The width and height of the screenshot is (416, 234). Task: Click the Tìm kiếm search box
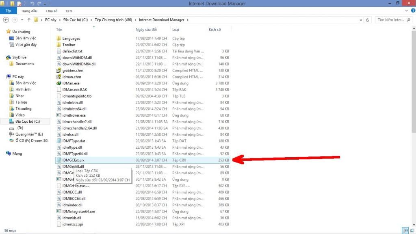click(394, 20)
